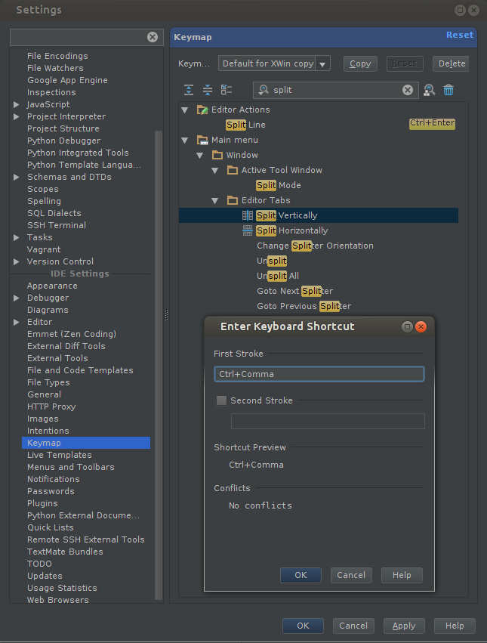Click the Editor Tabs folder icon
Image resolution: width=487 pixels, height=643 pixels.
click(233, 200)
